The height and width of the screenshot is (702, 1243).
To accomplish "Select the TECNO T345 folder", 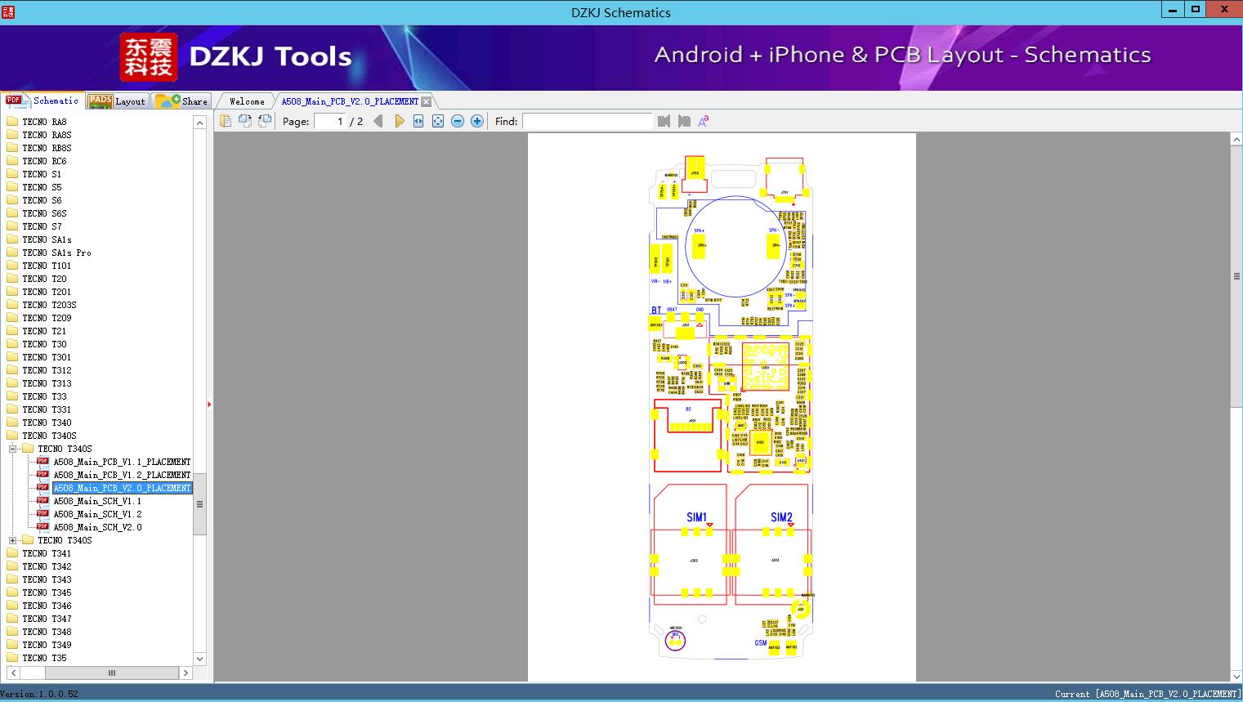I will point(47,592).
